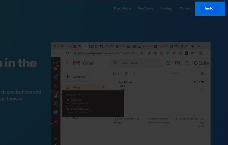The width and height of the screenshot is (228, 145).
Task: Close the active browser tab
Action: pos(85,46)
